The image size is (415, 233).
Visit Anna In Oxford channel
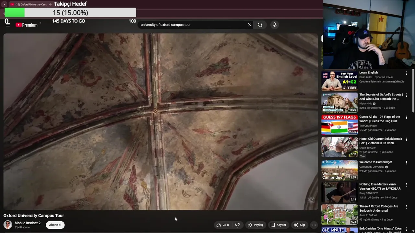pyautogui.click(x=368, y=215)
